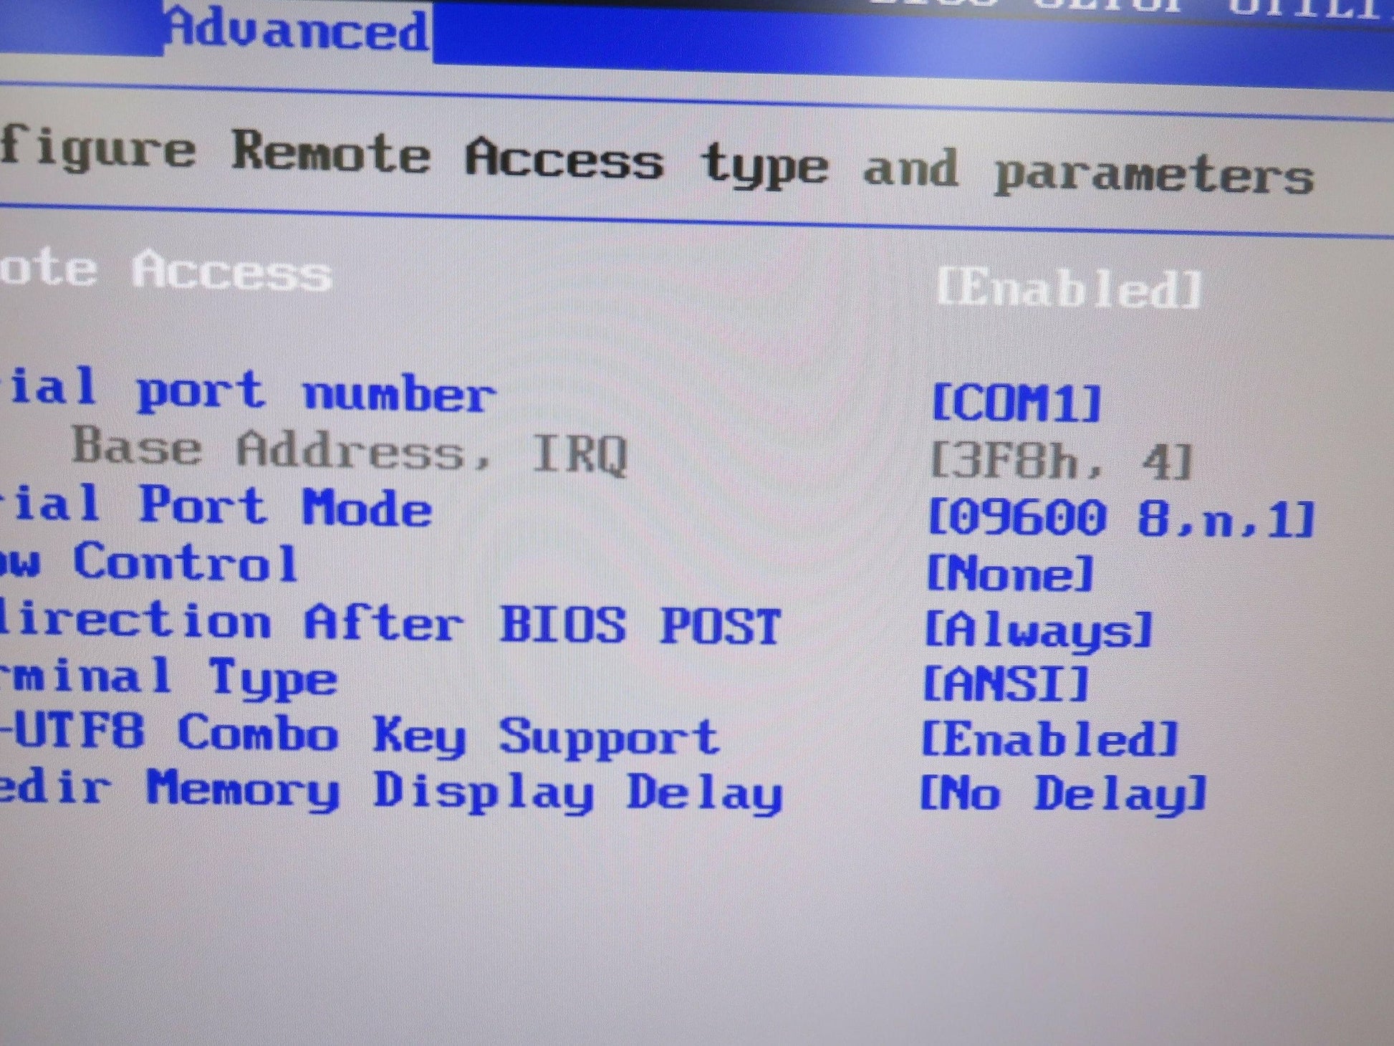Select the Remote Access setting label
The height and width of the screenshot is (1046, 1394).
pos(166,271)
